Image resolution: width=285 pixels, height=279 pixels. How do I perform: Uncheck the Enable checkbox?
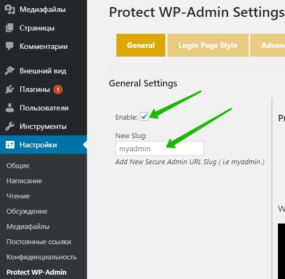click(144, 116)
